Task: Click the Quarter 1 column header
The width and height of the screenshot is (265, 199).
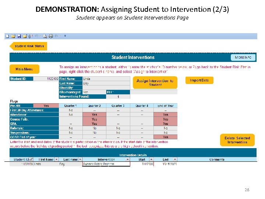Action: pyautogui.click(x=71, y=106)
